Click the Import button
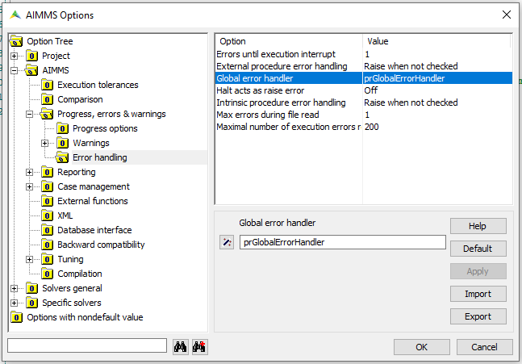This screenshot has width=522, height=364. 478,294
